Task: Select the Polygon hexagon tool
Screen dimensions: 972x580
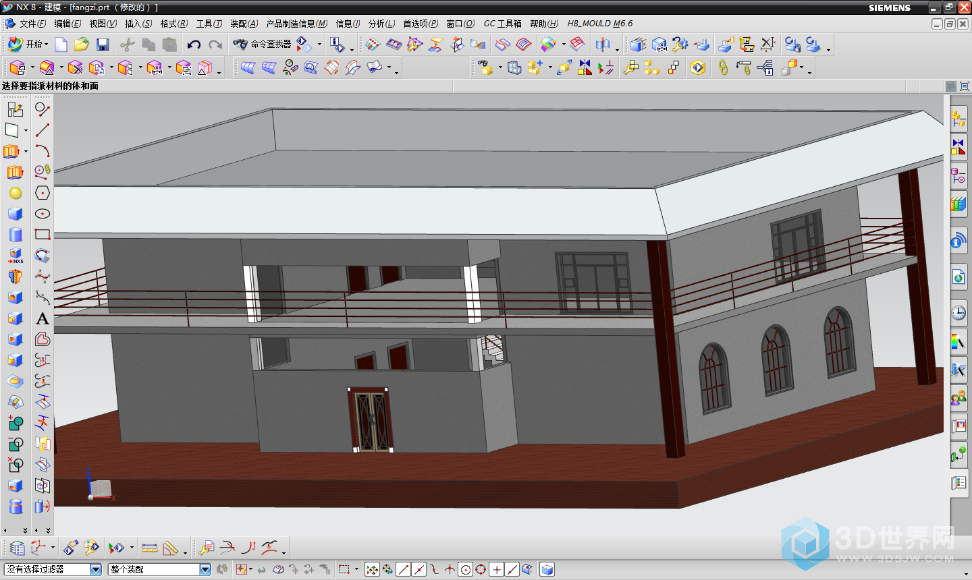Action: point(43,193)
